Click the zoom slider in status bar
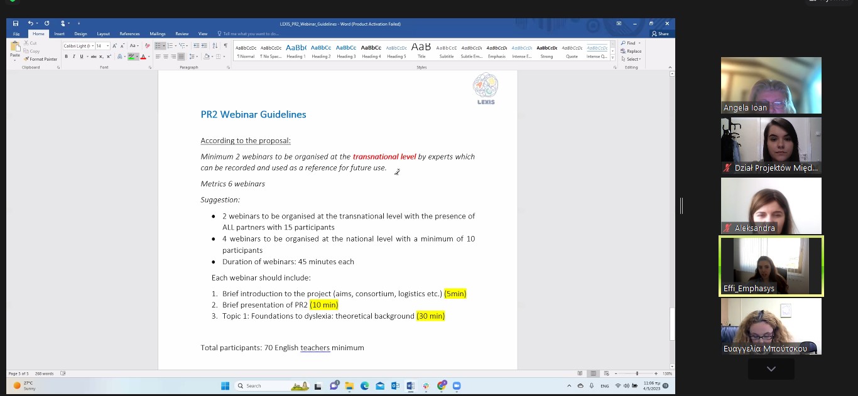This screenshot has width=858, height=396. point(636,373)
